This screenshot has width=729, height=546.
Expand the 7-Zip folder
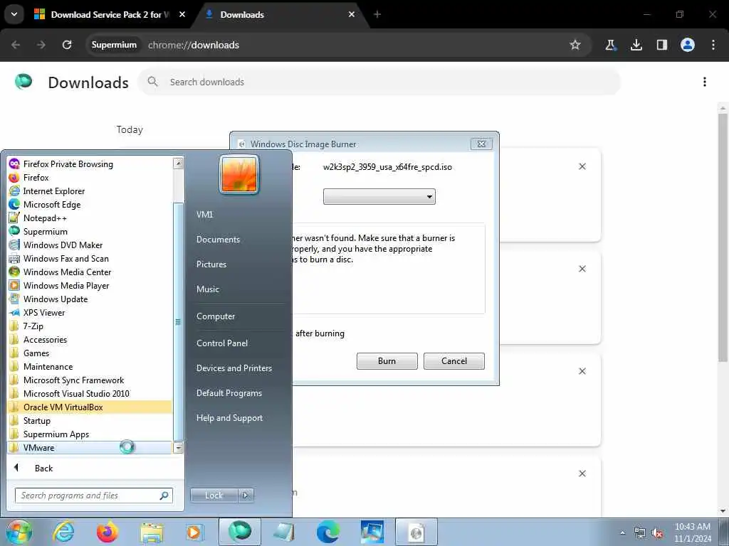[x=89, y=326]
